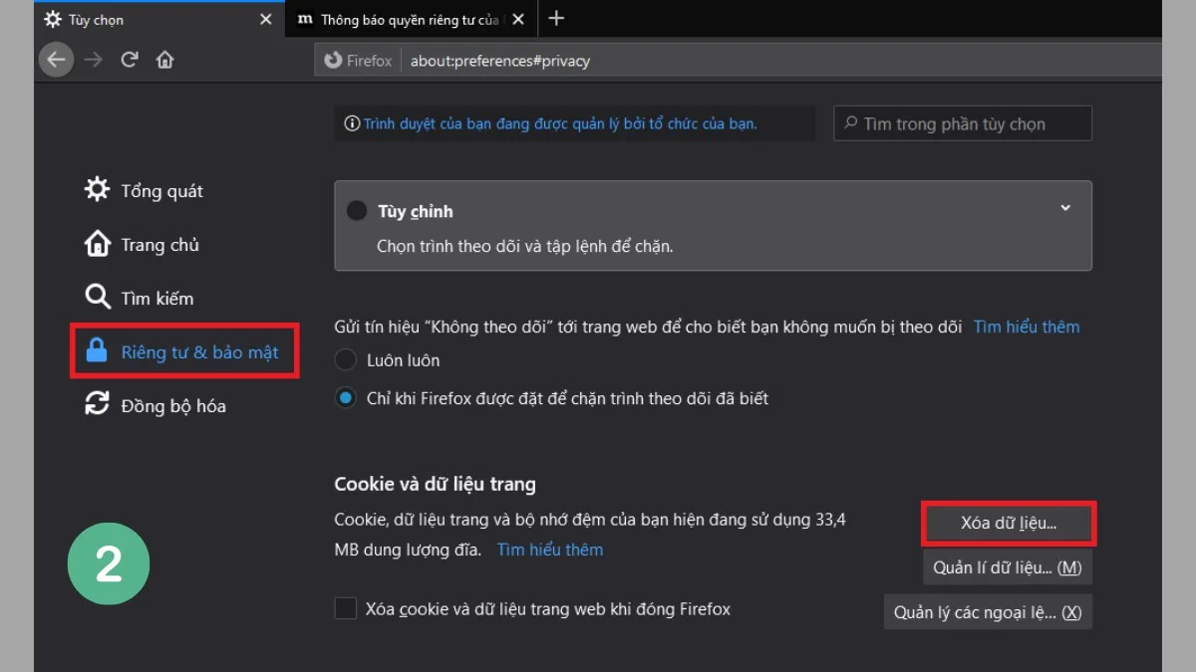Viewport: 1196px width, 672px height.
Task: Open Tìm hiểu thêm link under Cookie
Action: [x=550, y=550]
